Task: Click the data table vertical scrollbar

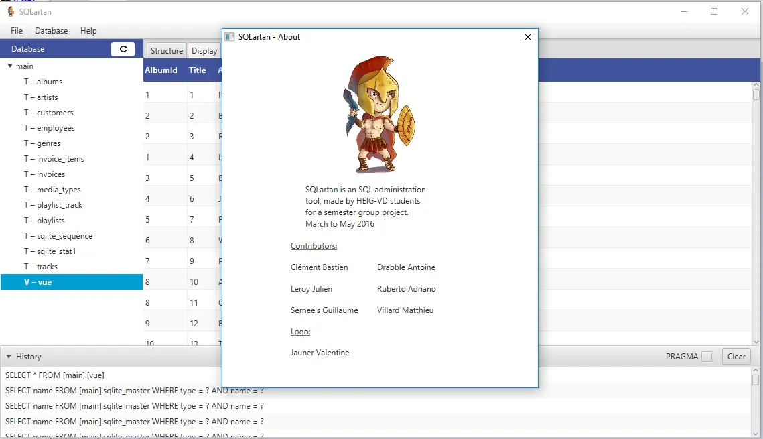Action: [x=756, y=213]
